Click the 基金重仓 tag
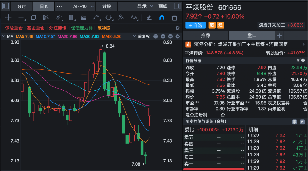The image size is (308, 171). point(36,28)
